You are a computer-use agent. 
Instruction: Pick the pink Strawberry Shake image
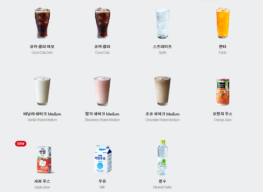(x=102, y=91)
